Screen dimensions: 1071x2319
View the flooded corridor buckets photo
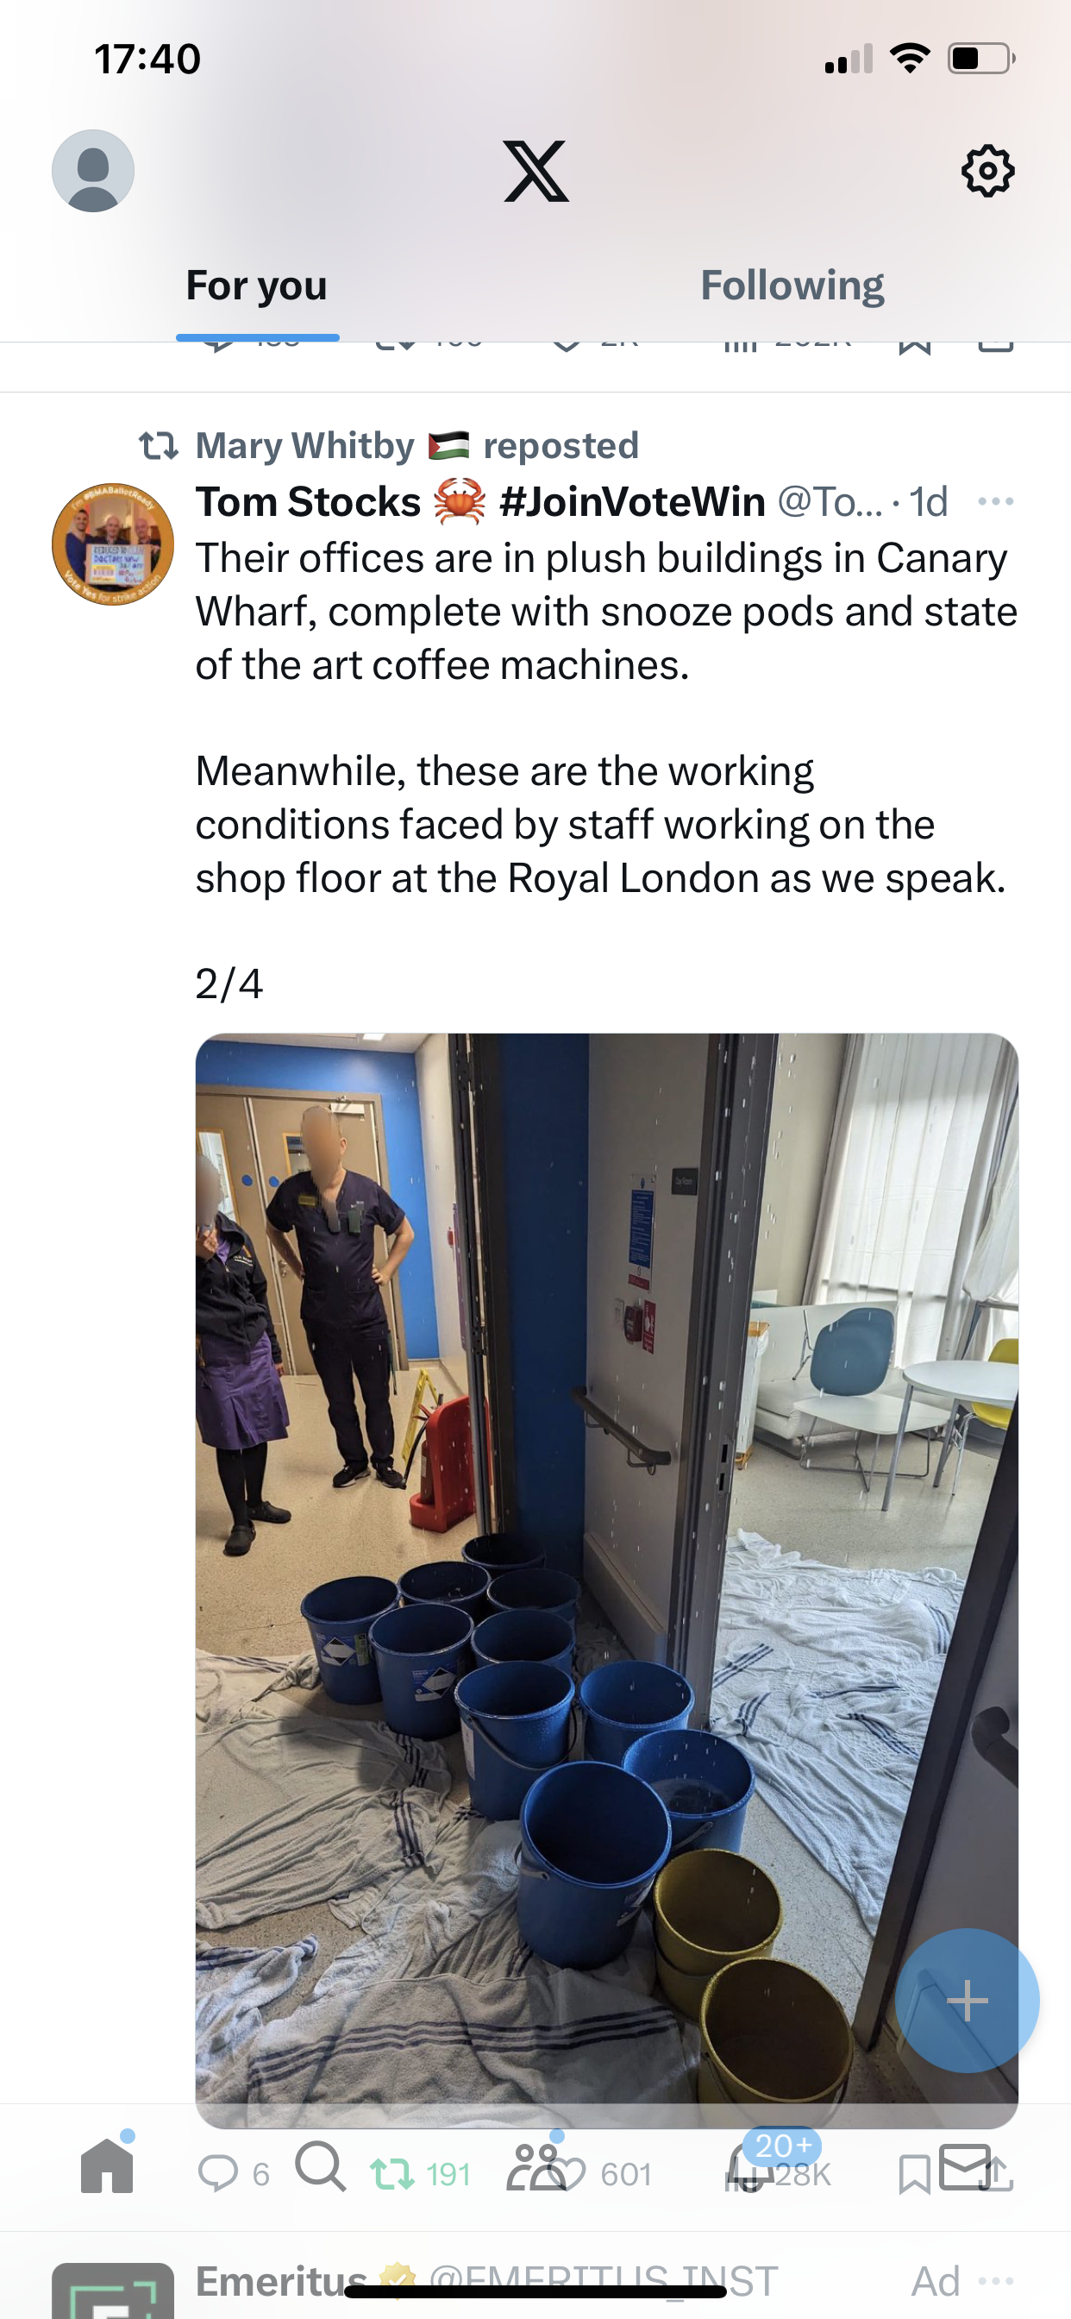pyautogui.click(x=606, y=1580)
